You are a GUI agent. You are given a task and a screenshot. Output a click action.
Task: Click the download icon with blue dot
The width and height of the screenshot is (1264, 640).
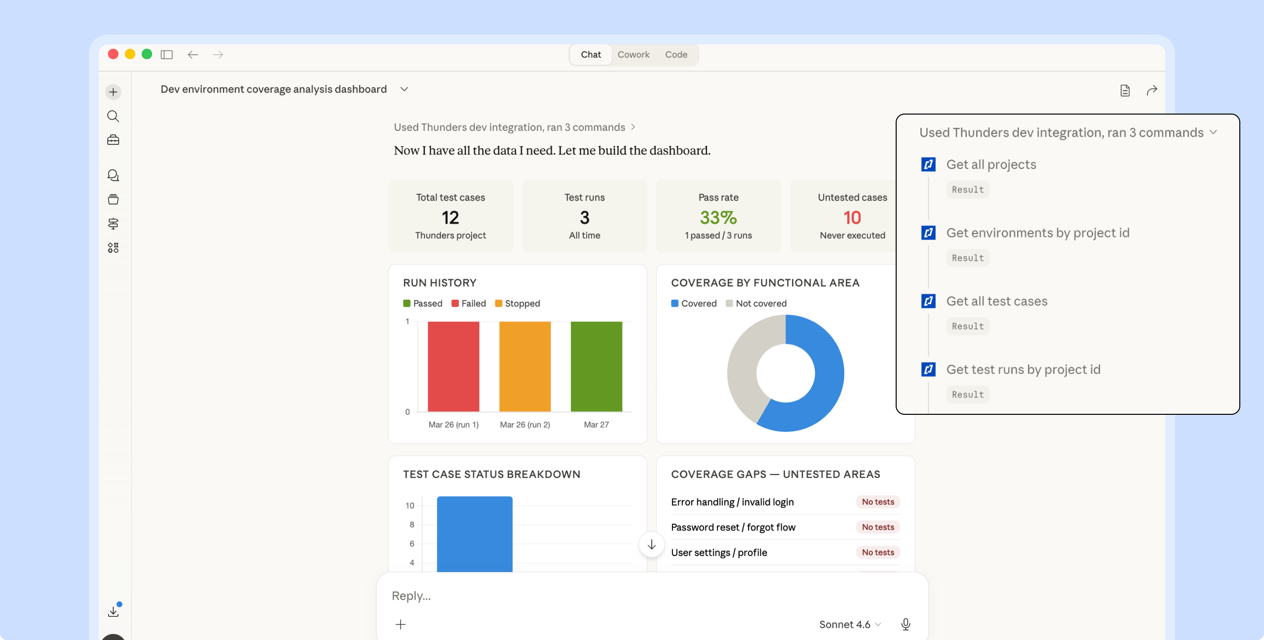[113, 611]
